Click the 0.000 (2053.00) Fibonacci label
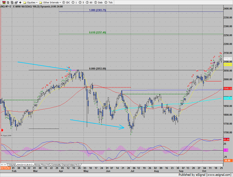 coord(97,69)
